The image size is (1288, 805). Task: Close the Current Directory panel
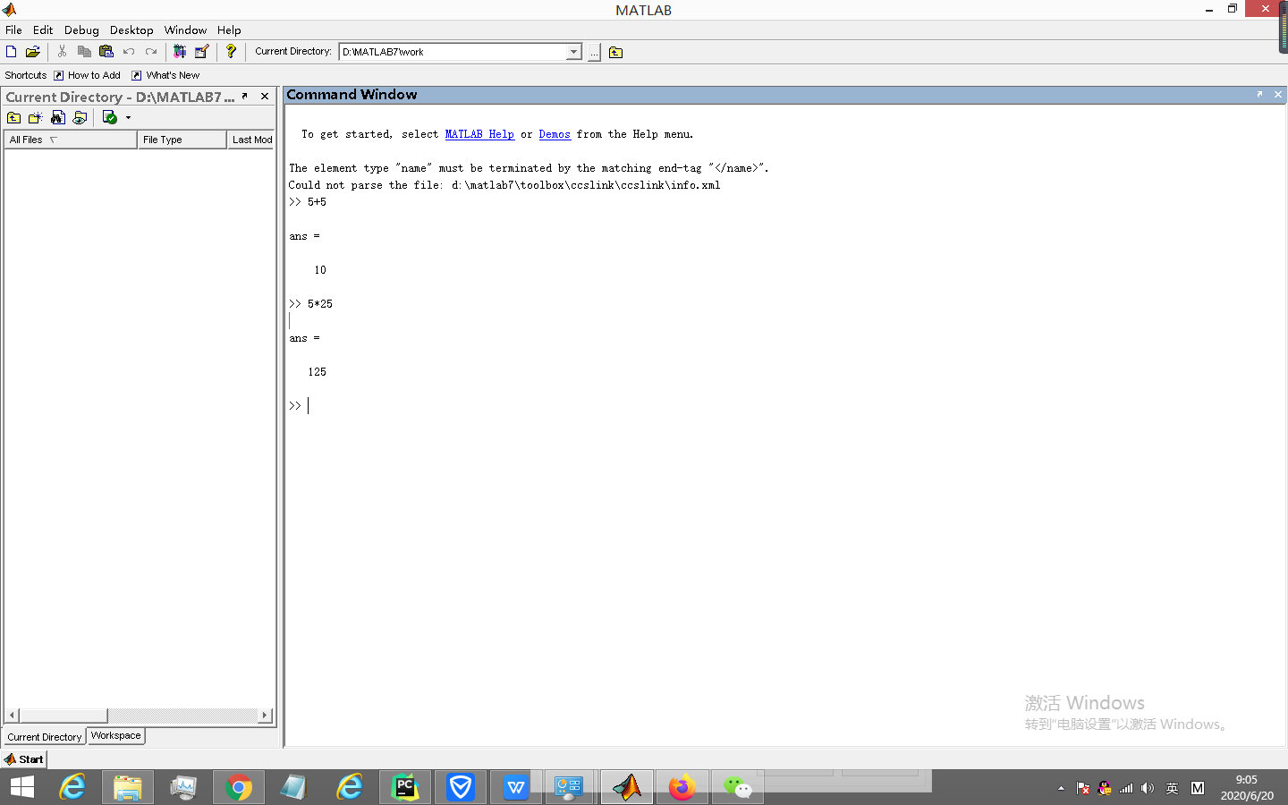click(x=265, y=96)
